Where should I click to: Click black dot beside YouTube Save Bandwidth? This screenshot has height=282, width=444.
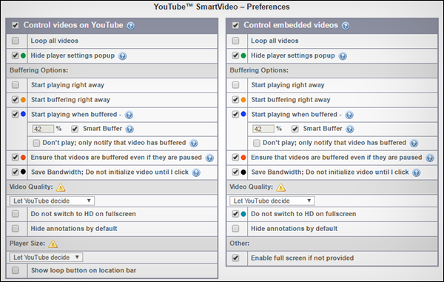coord(23,172)
